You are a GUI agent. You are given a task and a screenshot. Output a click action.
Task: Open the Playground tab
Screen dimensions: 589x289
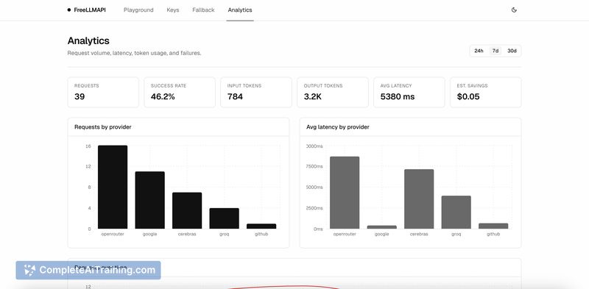138,10
